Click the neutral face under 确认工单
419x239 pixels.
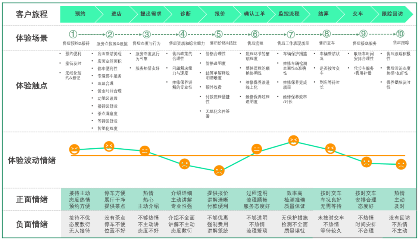click(x=257, y=149)
